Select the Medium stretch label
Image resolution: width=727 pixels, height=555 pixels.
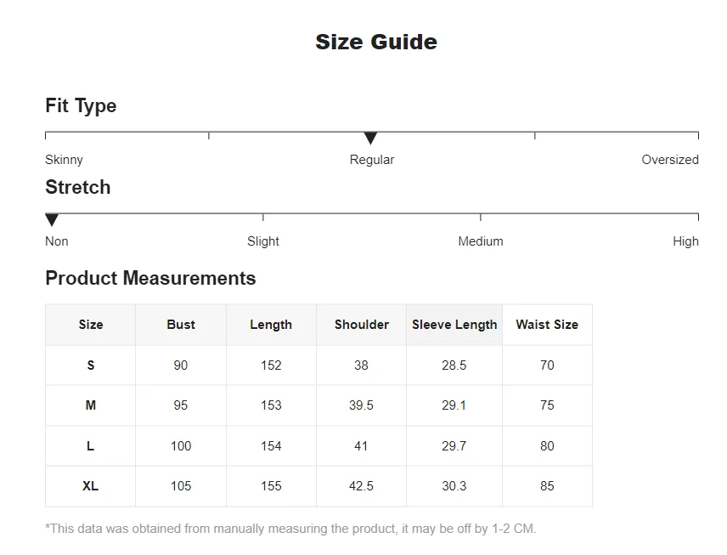point(481,241)
